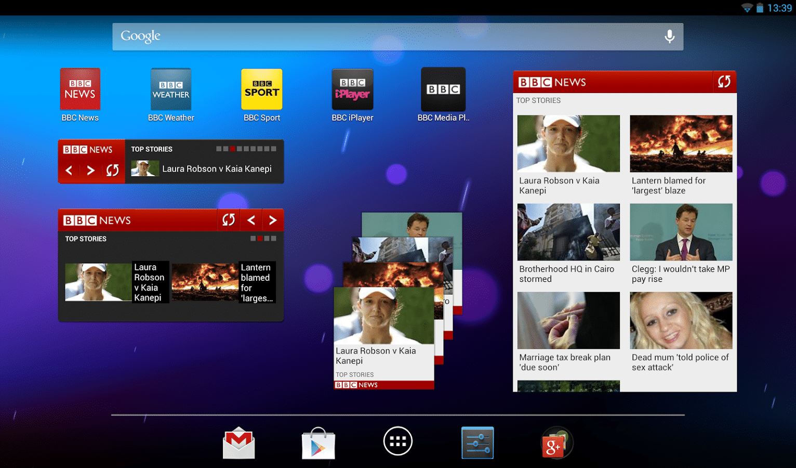Viewport: 796px width, 468px height.
Task: Refresh the large BBC News widget
Action: point(724,82)
